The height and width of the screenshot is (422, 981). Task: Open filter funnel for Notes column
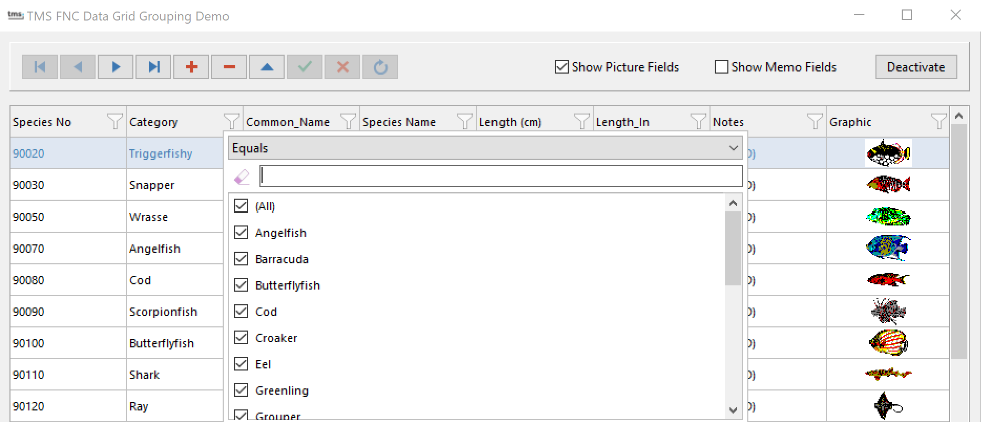click(815, 121)
